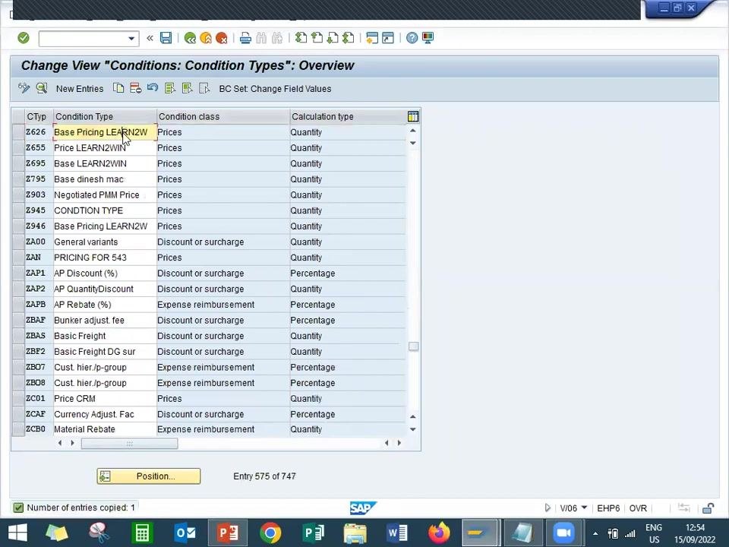Viewport: 729px width, 547px height.
Task: Open Help with the question mark icon
Action: (412, 38)
